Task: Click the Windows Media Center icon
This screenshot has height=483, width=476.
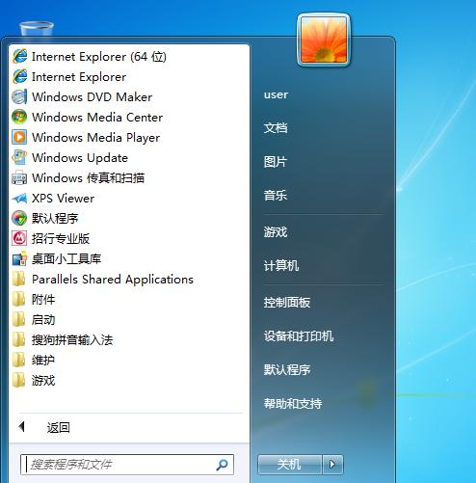Action: pos(19,118)
